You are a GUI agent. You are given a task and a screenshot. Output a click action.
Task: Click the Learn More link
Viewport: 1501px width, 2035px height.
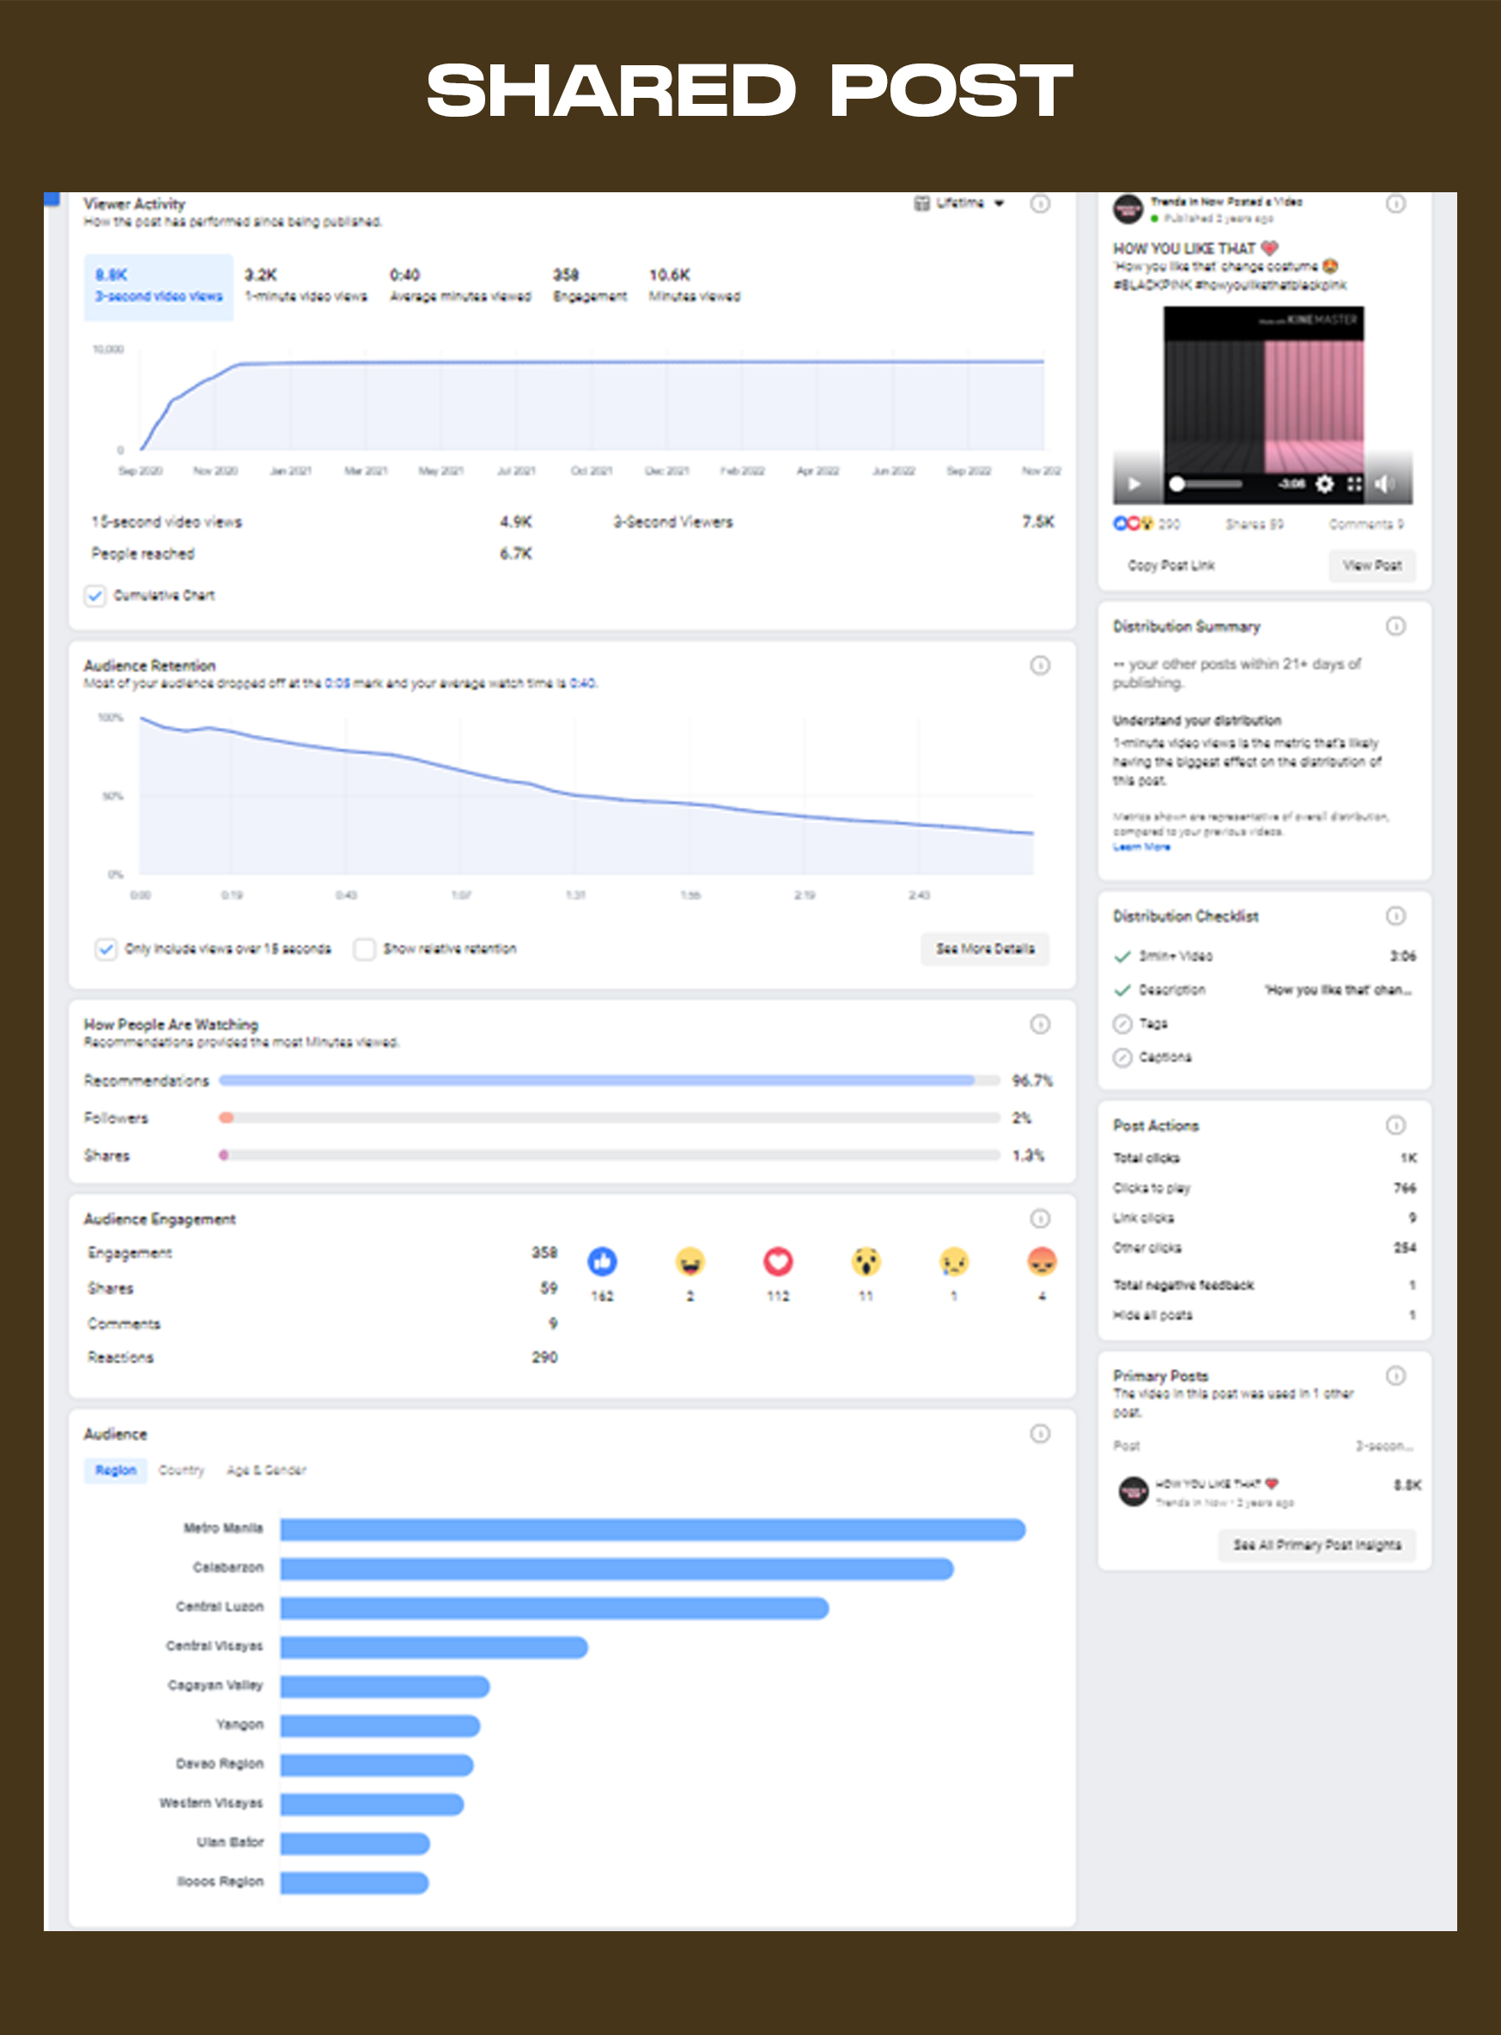pos(1141,847)
